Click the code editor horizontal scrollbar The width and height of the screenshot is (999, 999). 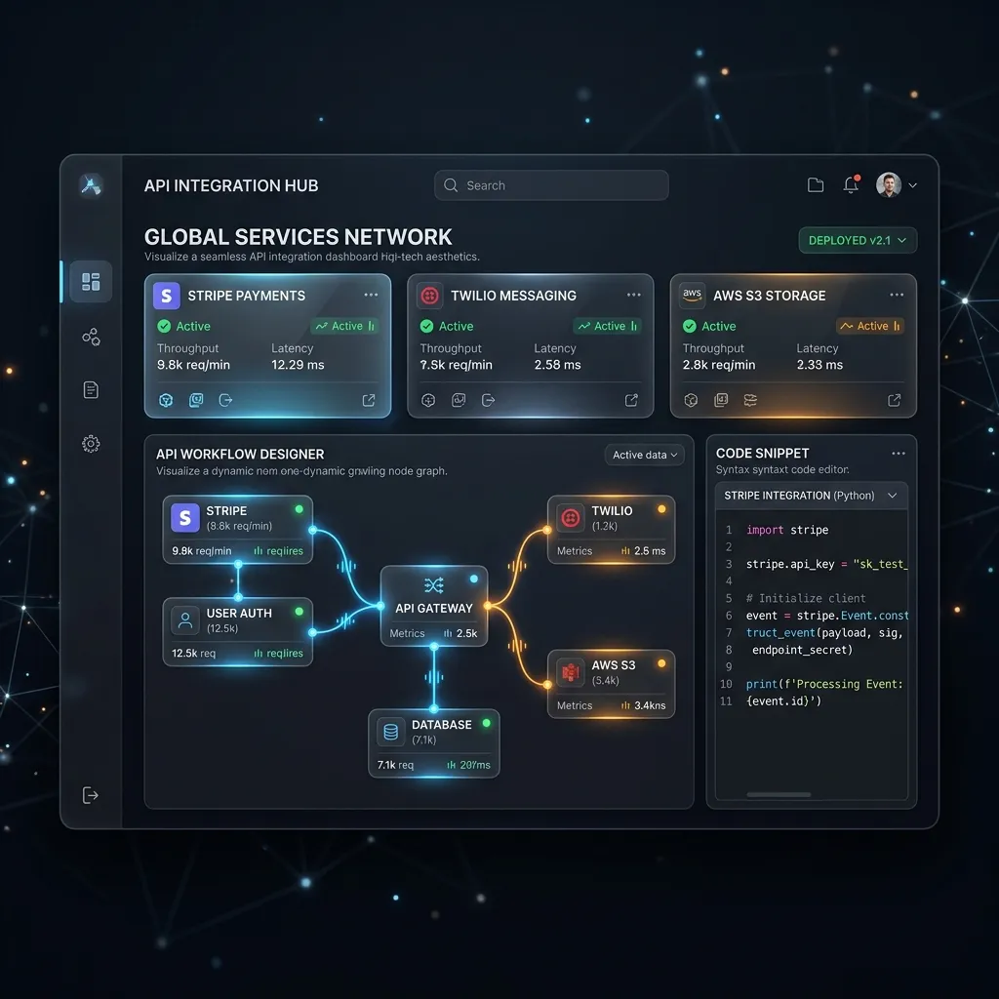point(779,794)
